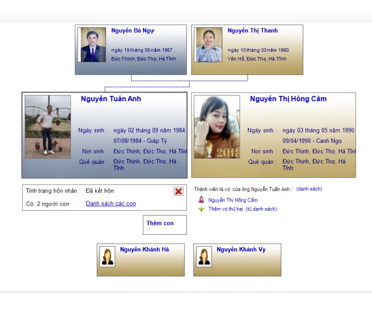The image size is (372, 311).
Task: Click the pink woman icon beside Nguyễn Thị Hồng Cẩm
Action: [x=201, y=200]
